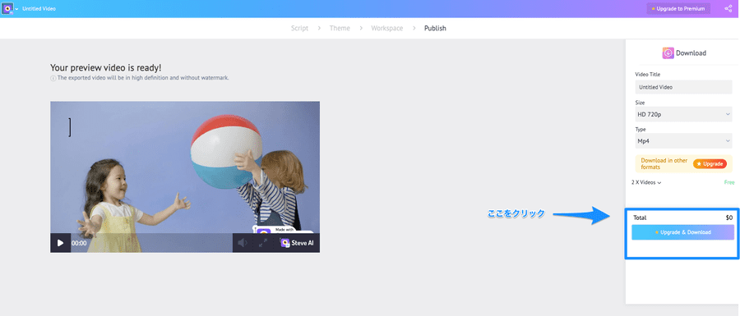
Task: Open the Steve AI logo menu
Action: [10, 9]
